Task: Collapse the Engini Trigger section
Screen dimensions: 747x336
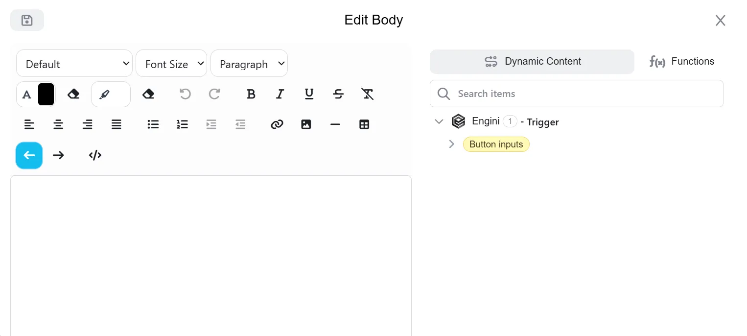Action: coord(439,121)
